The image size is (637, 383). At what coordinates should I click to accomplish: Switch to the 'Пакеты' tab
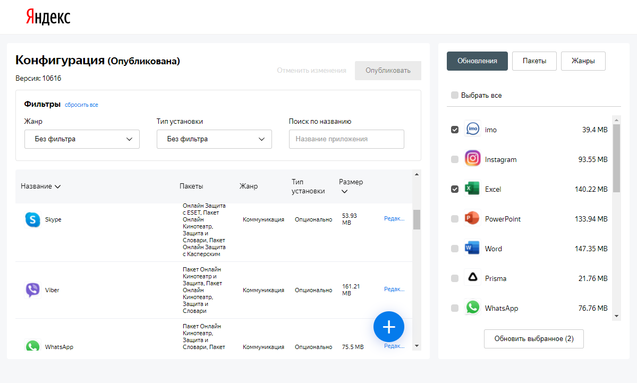pos(534,61)
